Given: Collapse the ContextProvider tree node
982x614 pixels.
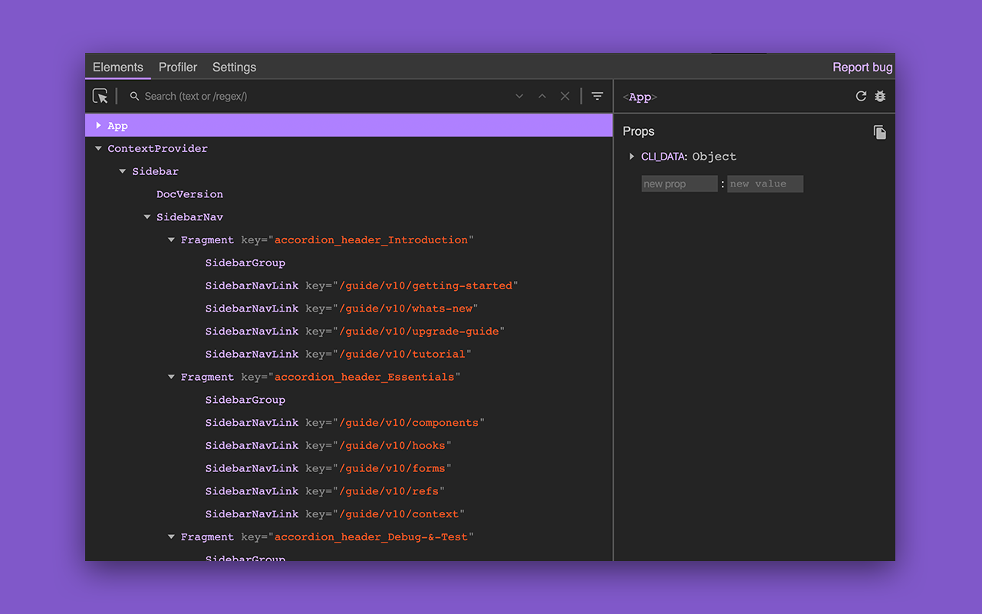Looking at the screenshot, I should (x=98, y=148).
